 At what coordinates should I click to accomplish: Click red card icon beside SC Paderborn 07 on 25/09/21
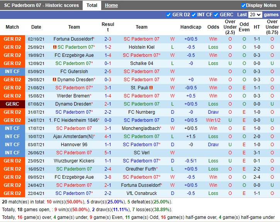[54, 47]
